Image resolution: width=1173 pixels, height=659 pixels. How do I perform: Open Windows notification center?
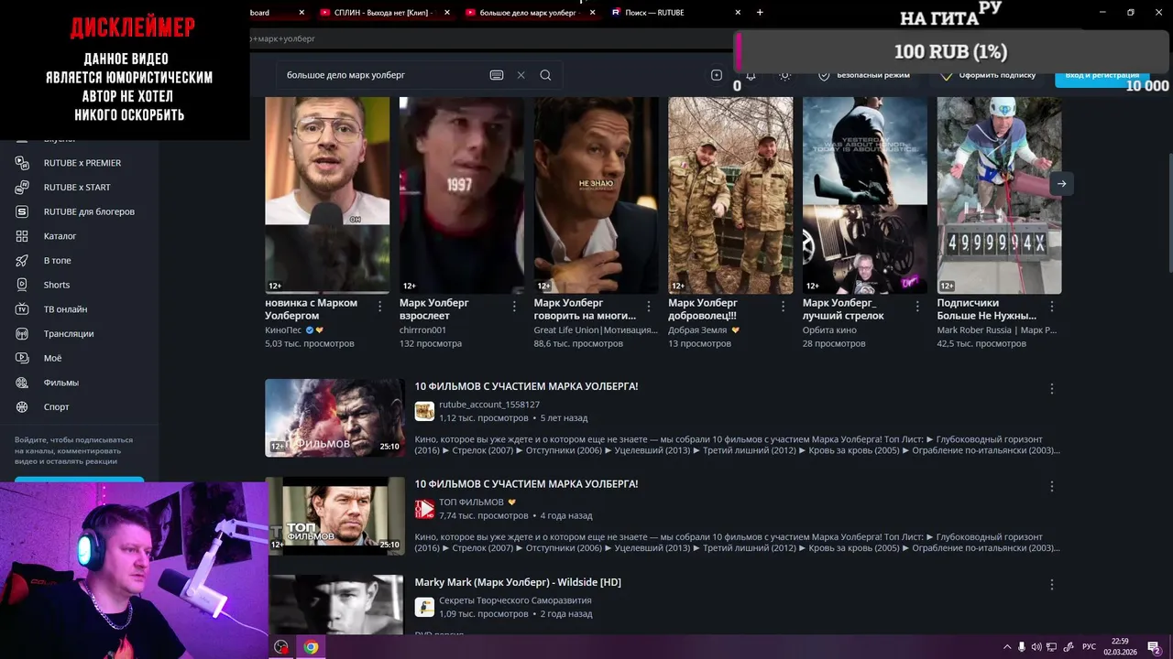pyautogui.click(x=1155, y=647)
